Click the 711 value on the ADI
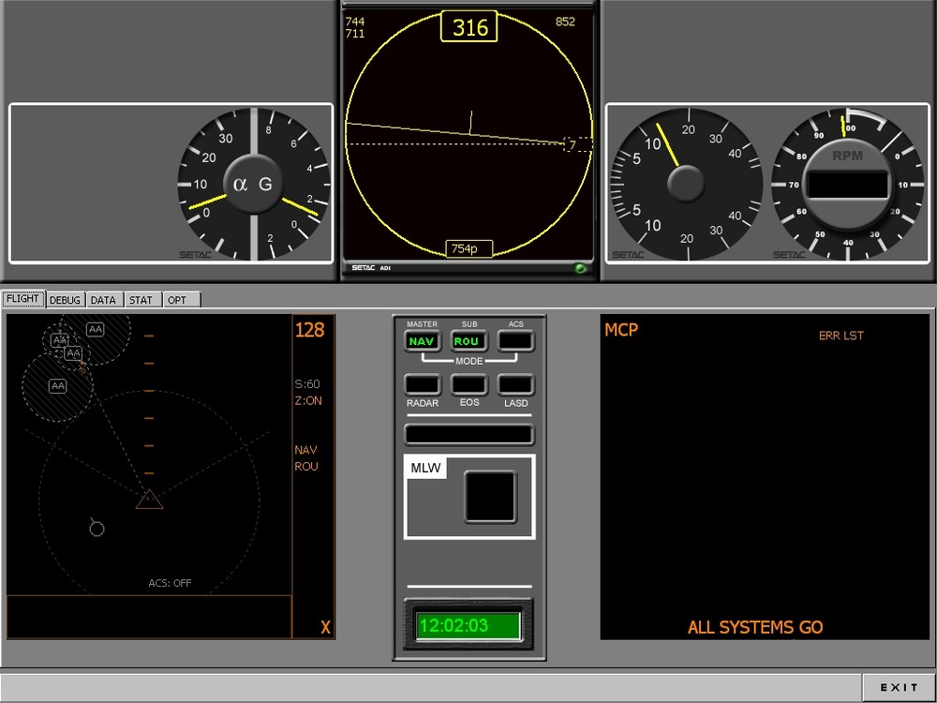 [x=355, y=34]
